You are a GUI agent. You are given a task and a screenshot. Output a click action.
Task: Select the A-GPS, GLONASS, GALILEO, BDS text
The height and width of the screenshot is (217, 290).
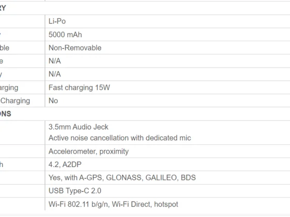[138, 177]
